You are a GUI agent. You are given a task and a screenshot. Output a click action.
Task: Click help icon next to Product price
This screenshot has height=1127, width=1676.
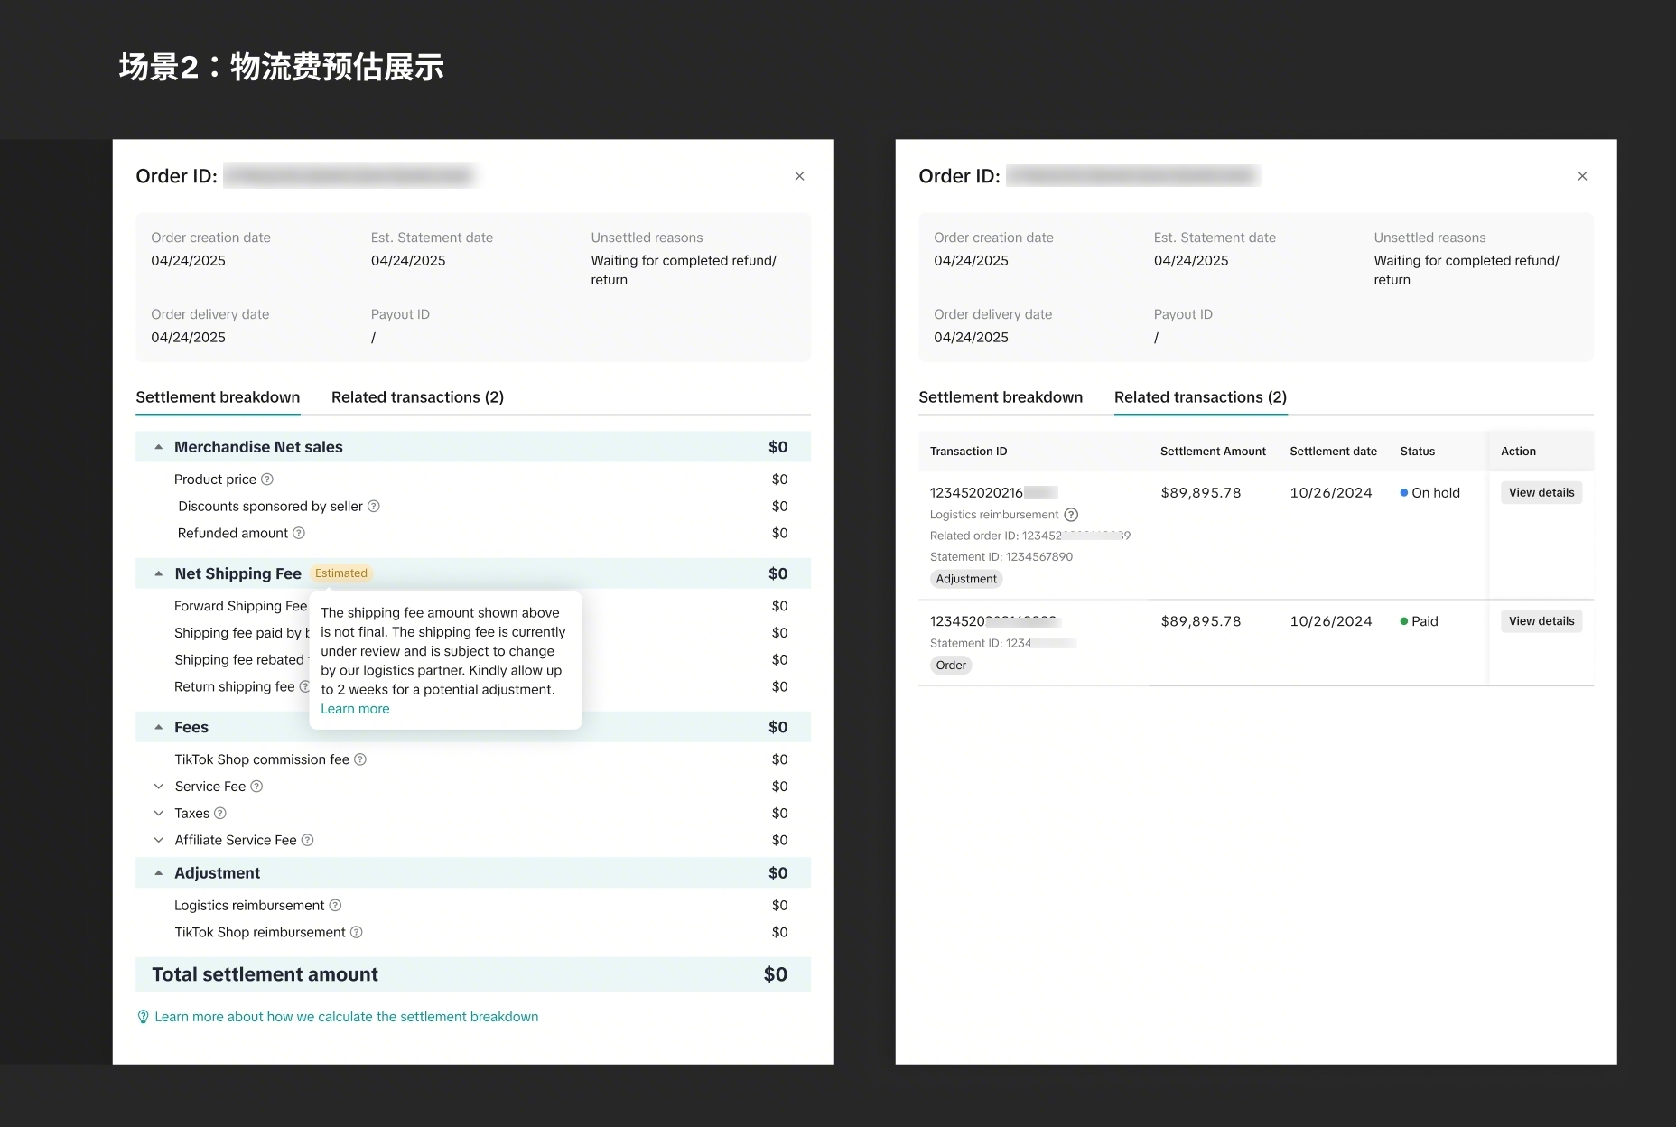coord(267,480)
